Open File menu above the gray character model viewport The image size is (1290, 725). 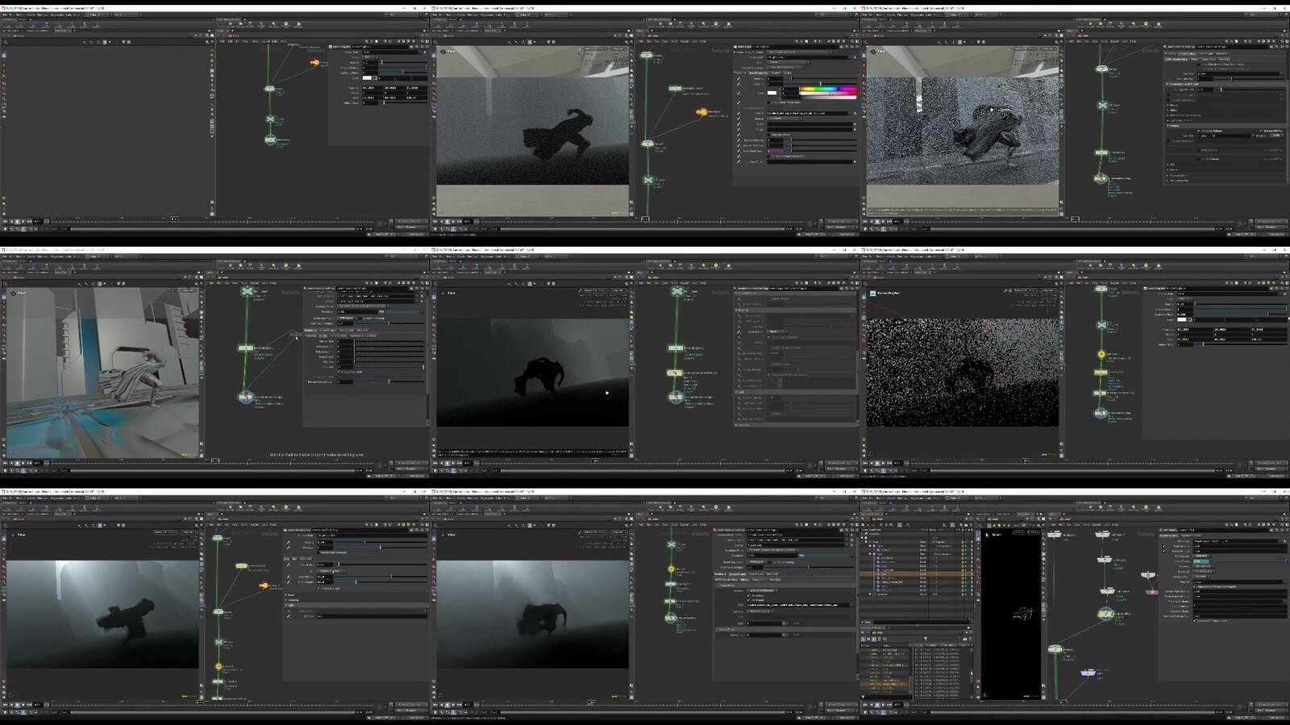[x=6, y=256]
